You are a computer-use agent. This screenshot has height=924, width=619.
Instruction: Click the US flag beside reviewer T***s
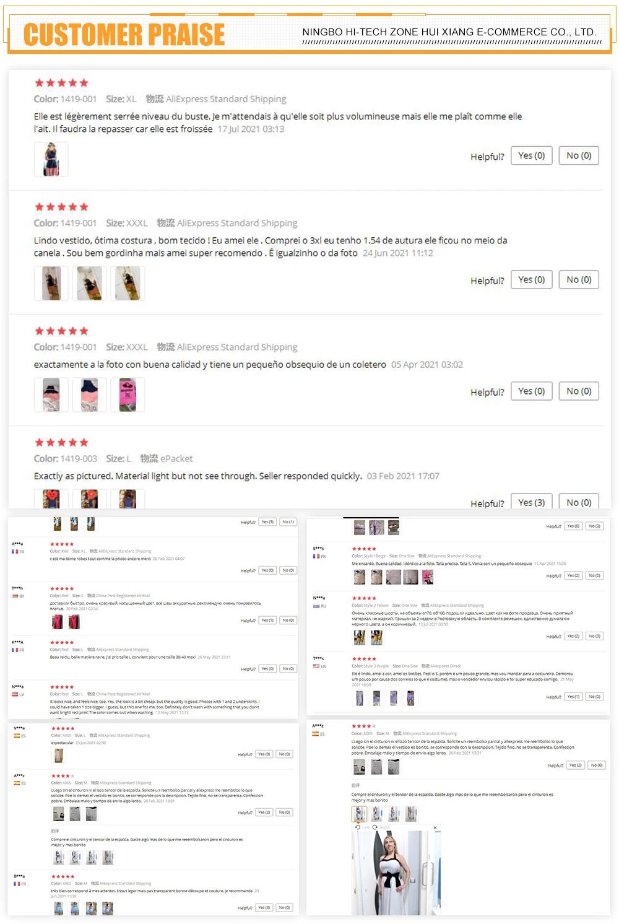[316, 666]
